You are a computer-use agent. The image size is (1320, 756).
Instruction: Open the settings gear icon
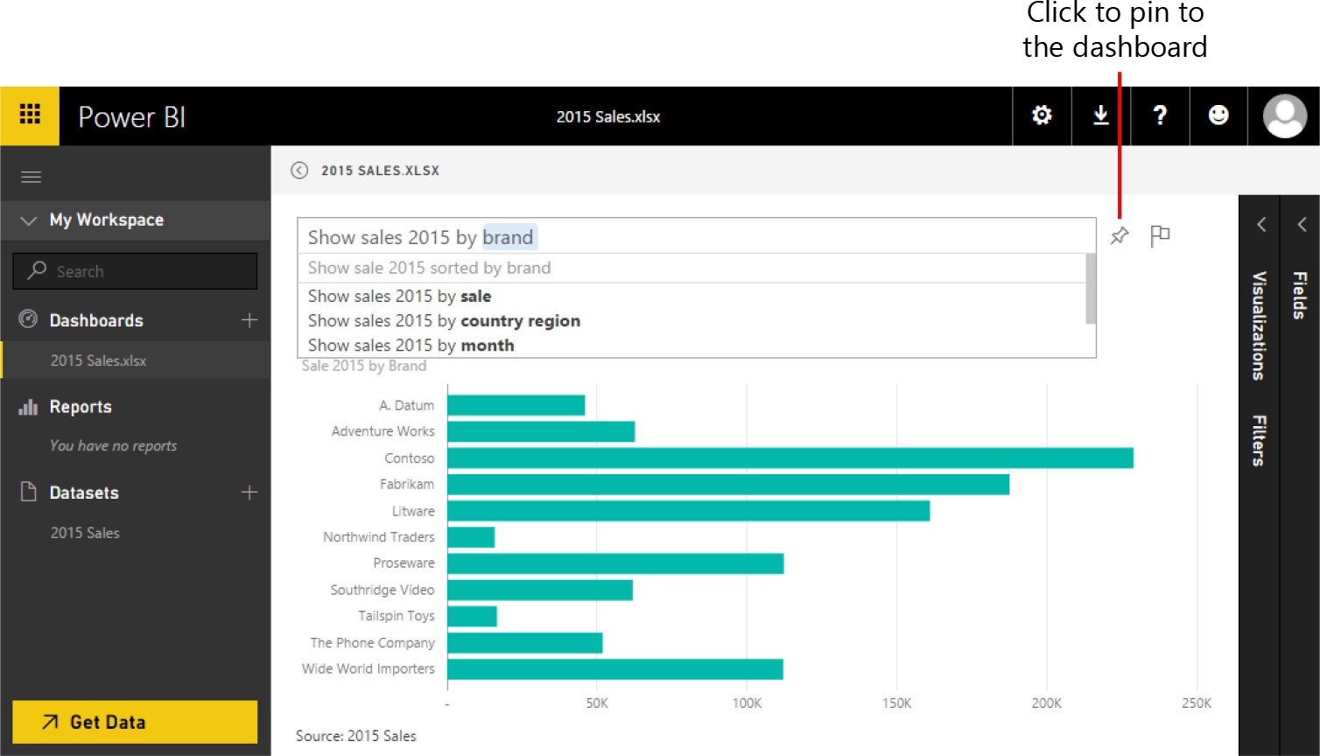(x=1042, y=115)
